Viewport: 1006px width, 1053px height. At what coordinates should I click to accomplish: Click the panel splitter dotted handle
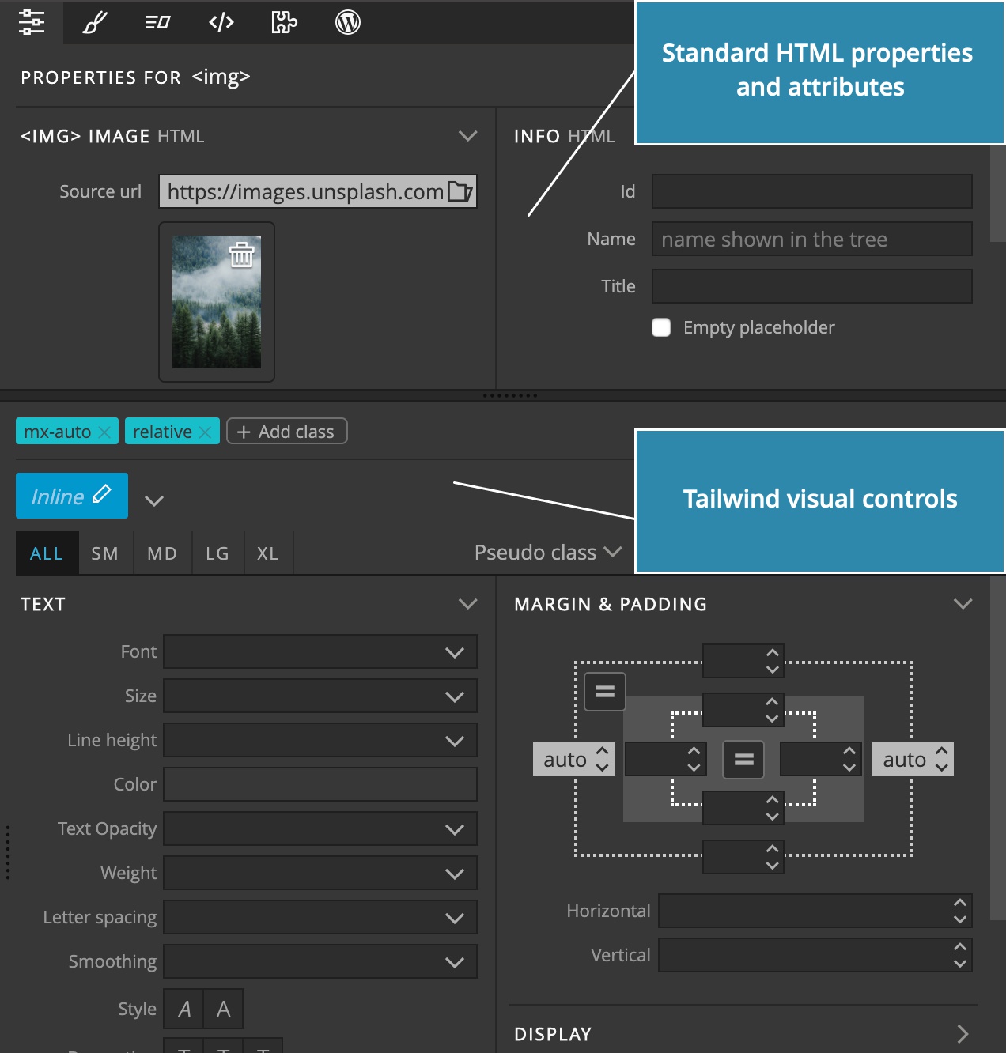pyautogui.click(x=510, y=395)
